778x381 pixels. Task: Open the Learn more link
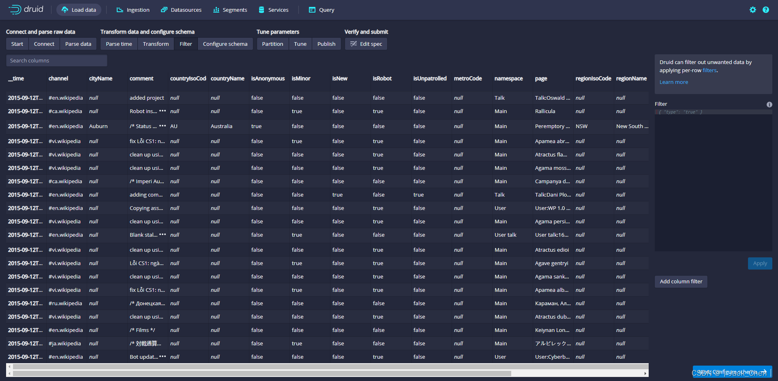pos(673,82)
